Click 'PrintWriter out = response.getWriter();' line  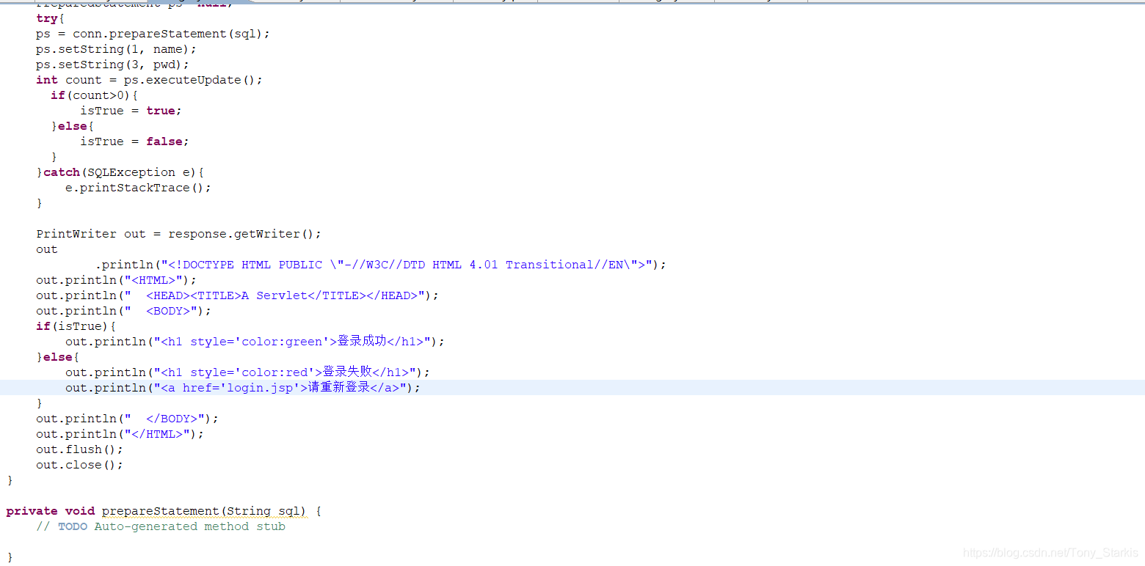pyautogui.click(x=178, y=234)
